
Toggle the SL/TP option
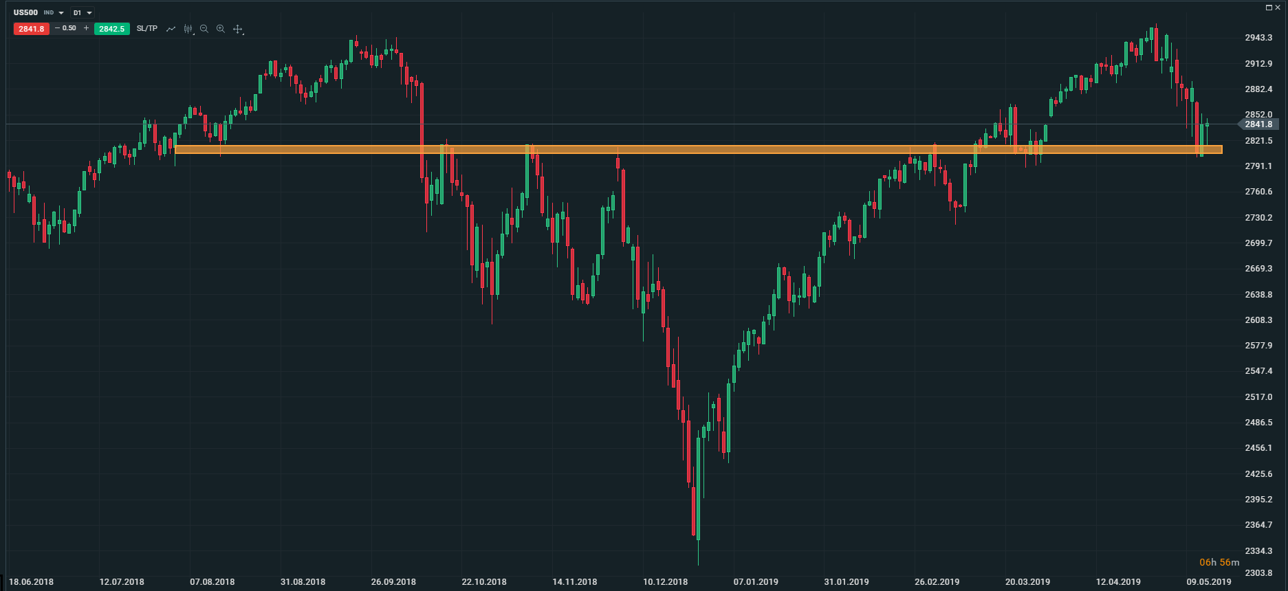coord(146,29)
